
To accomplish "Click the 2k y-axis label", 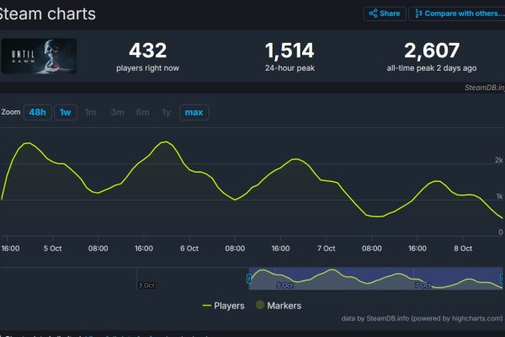I will click(499, 160).
